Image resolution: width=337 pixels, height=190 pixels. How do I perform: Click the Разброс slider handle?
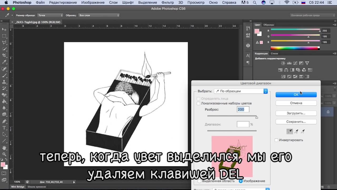(257, 117)
